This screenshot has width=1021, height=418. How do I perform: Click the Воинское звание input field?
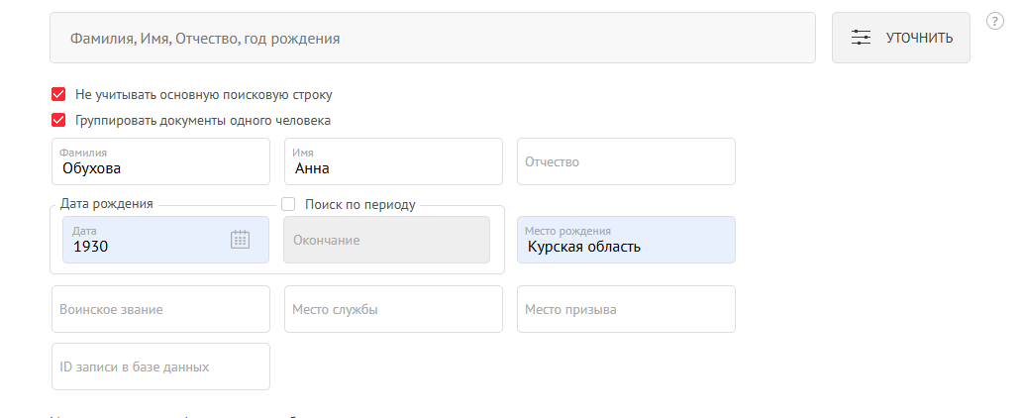[x=159, y=309]
